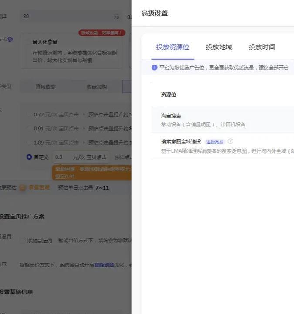This screenshot has height=314, width=294.
Task: Switch to the 投放资源位 tab
Action: click(172, 47)
